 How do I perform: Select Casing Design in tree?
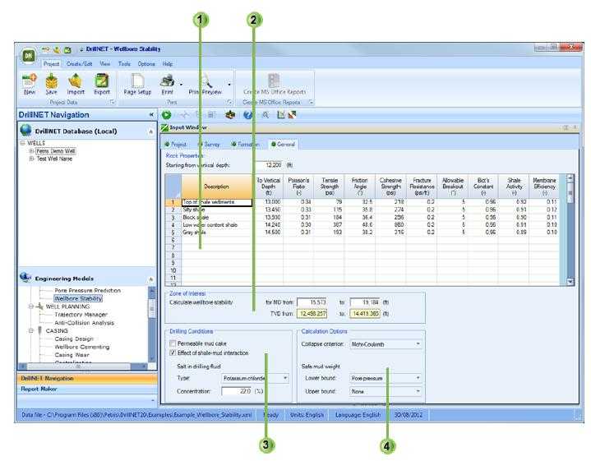click(74, 339)
